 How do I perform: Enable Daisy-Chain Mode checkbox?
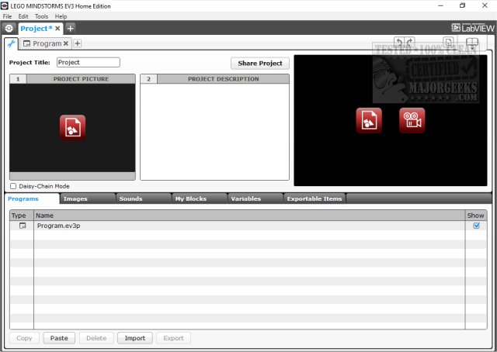(x=13, y=186)
